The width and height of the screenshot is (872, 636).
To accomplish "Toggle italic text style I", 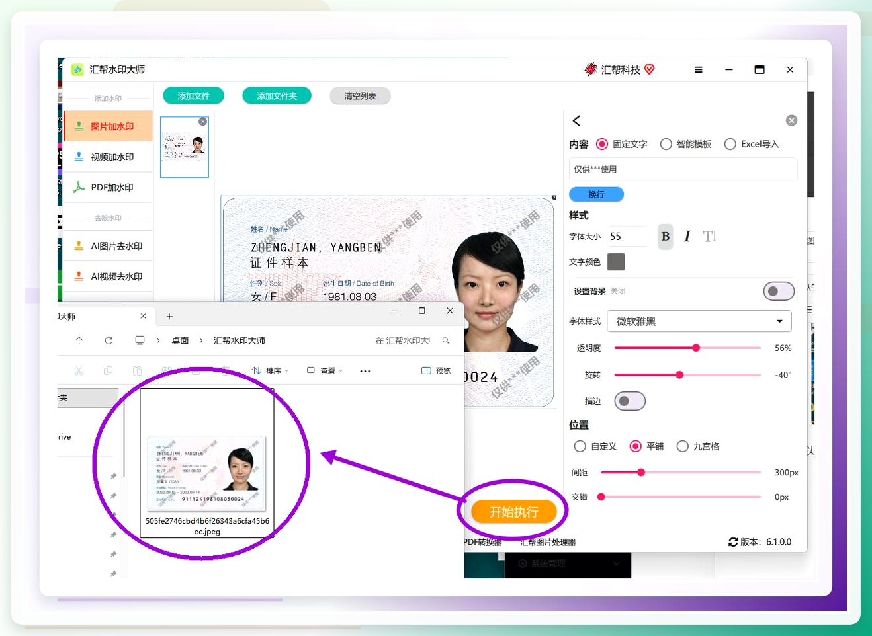I will (x=687, y=236).
